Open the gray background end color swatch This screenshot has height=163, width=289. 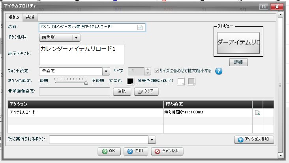(x=191, y=81)
